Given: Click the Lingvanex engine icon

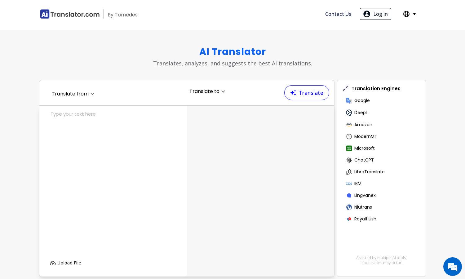Looking at the screenshot, I should tap(349, 195).
